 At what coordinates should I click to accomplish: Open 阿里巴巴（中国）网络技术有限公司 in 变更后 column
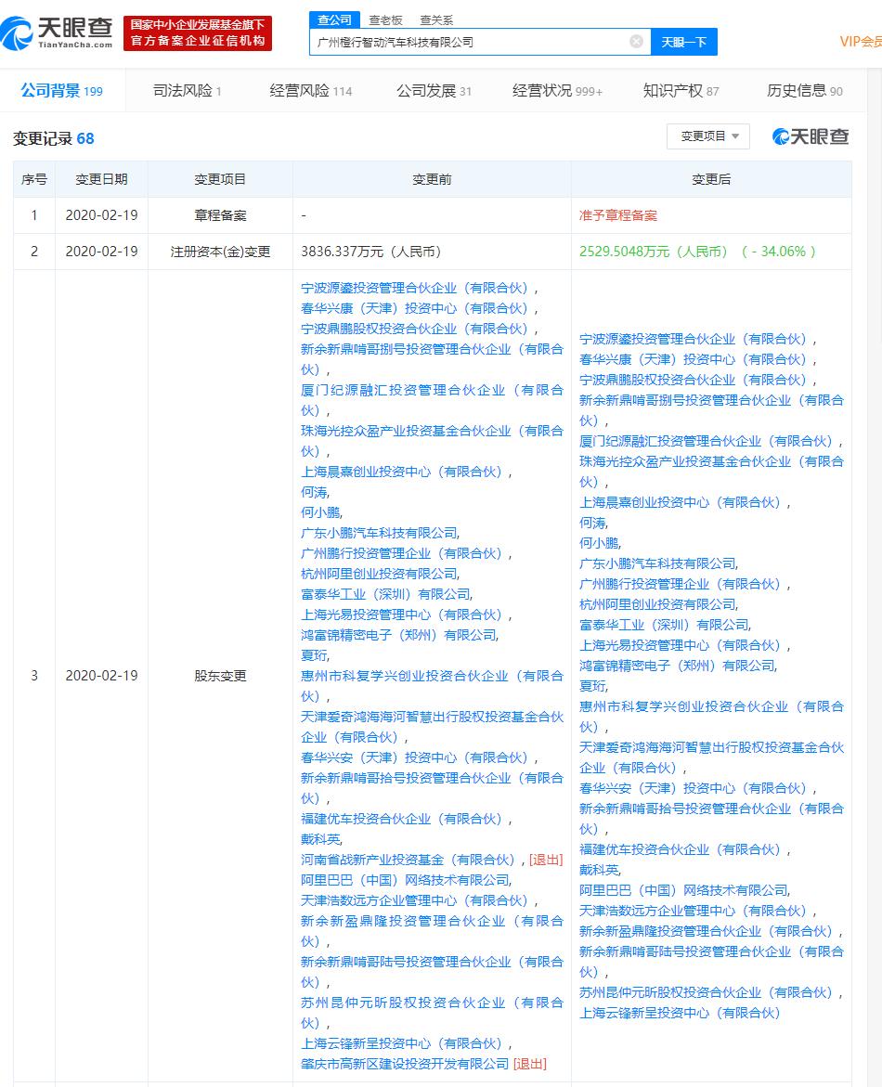(683, 890)
